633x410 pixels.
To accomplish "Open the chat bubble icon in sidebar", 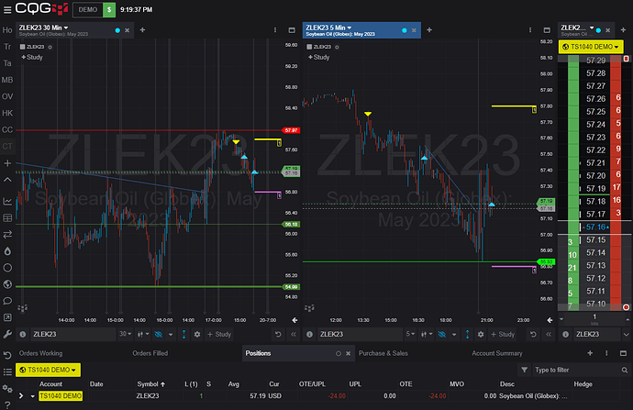I will point(7,301).
